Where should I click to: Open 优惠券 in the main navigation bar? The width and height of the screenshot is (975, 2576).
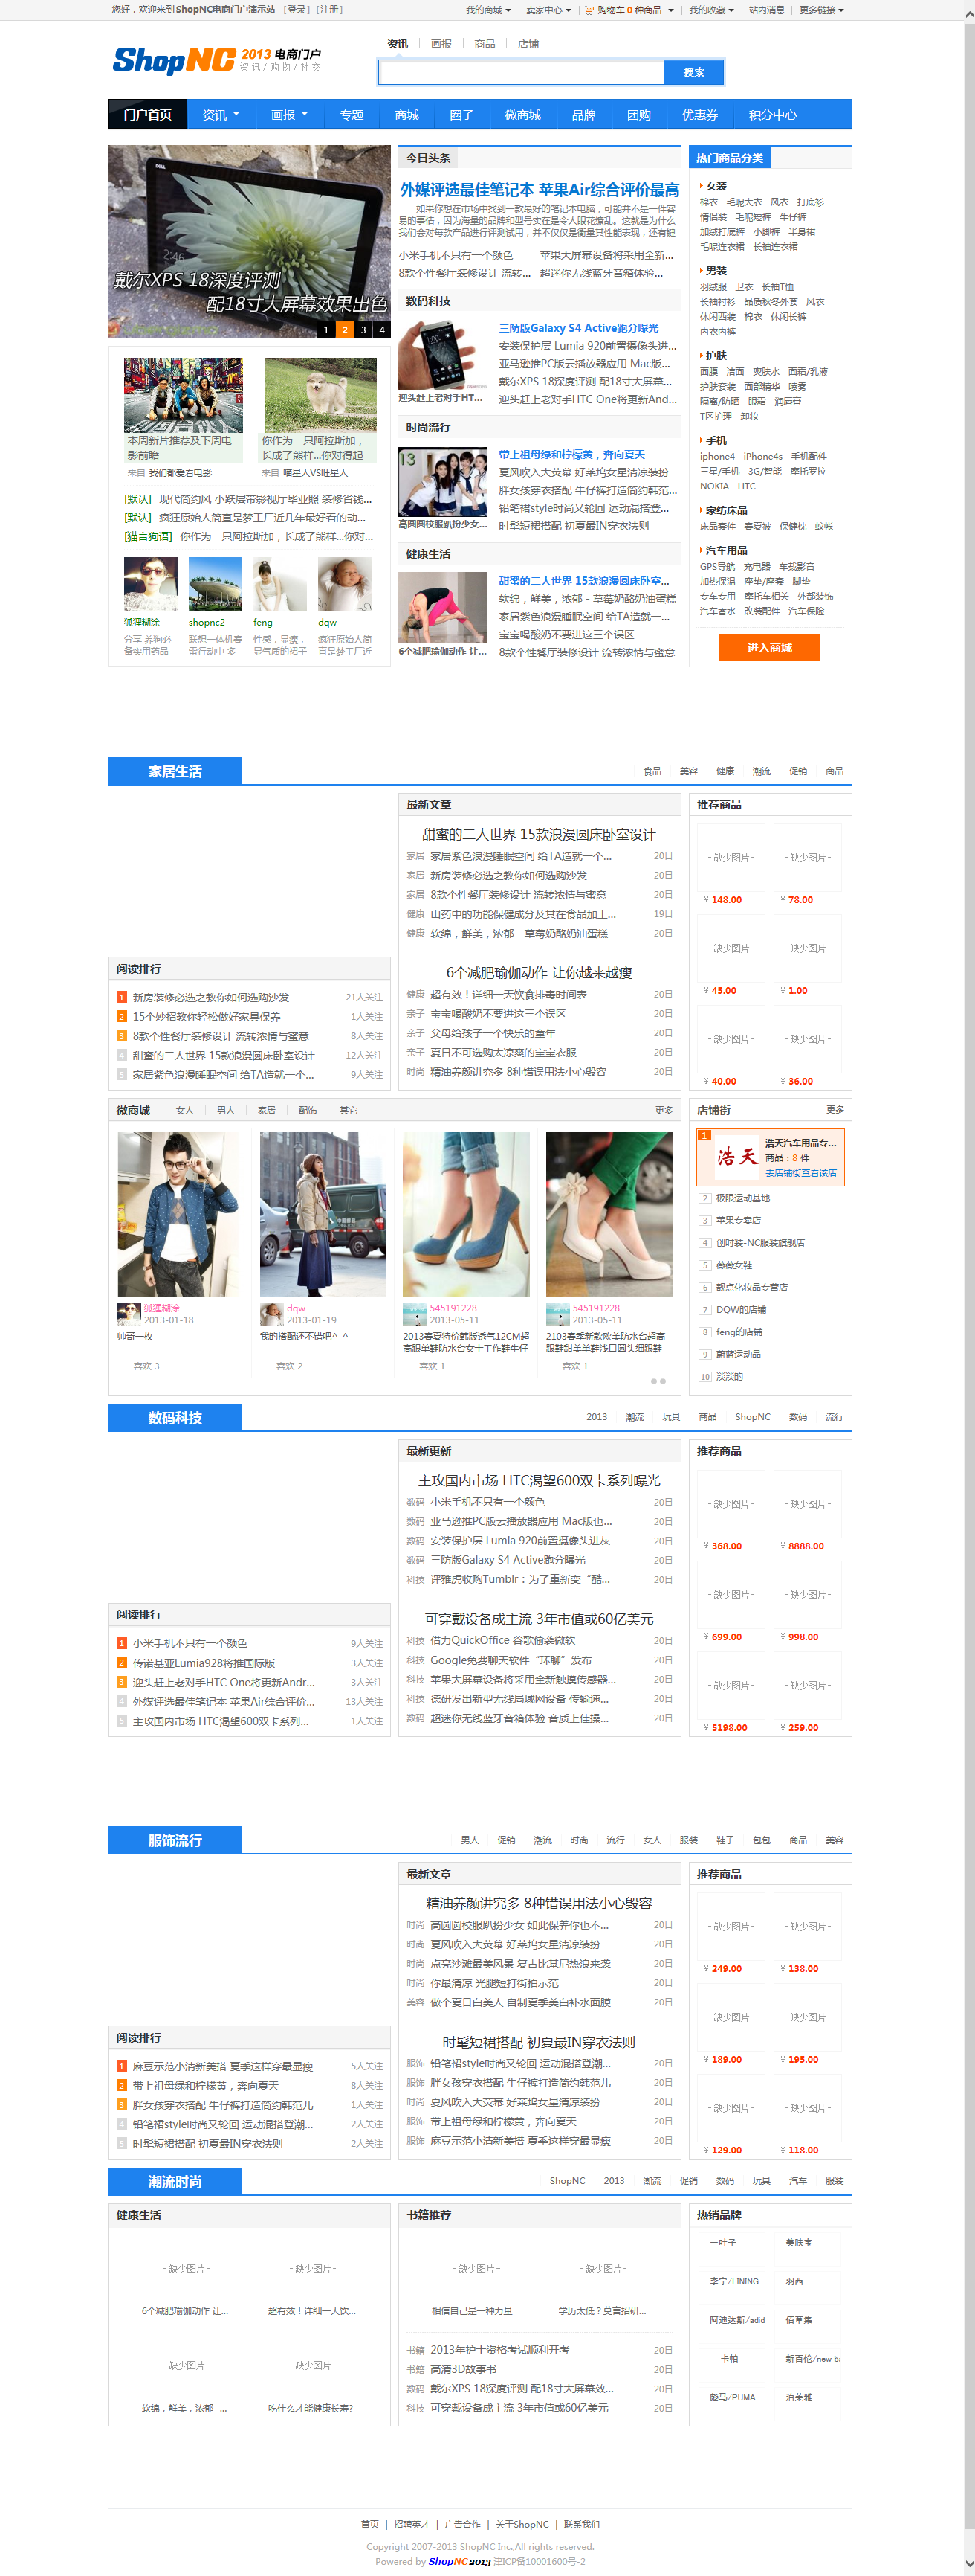point(699,115)
